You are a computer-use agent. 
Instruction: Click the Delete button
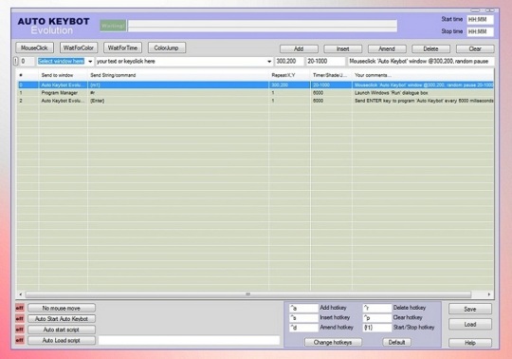tap(430, 48)
